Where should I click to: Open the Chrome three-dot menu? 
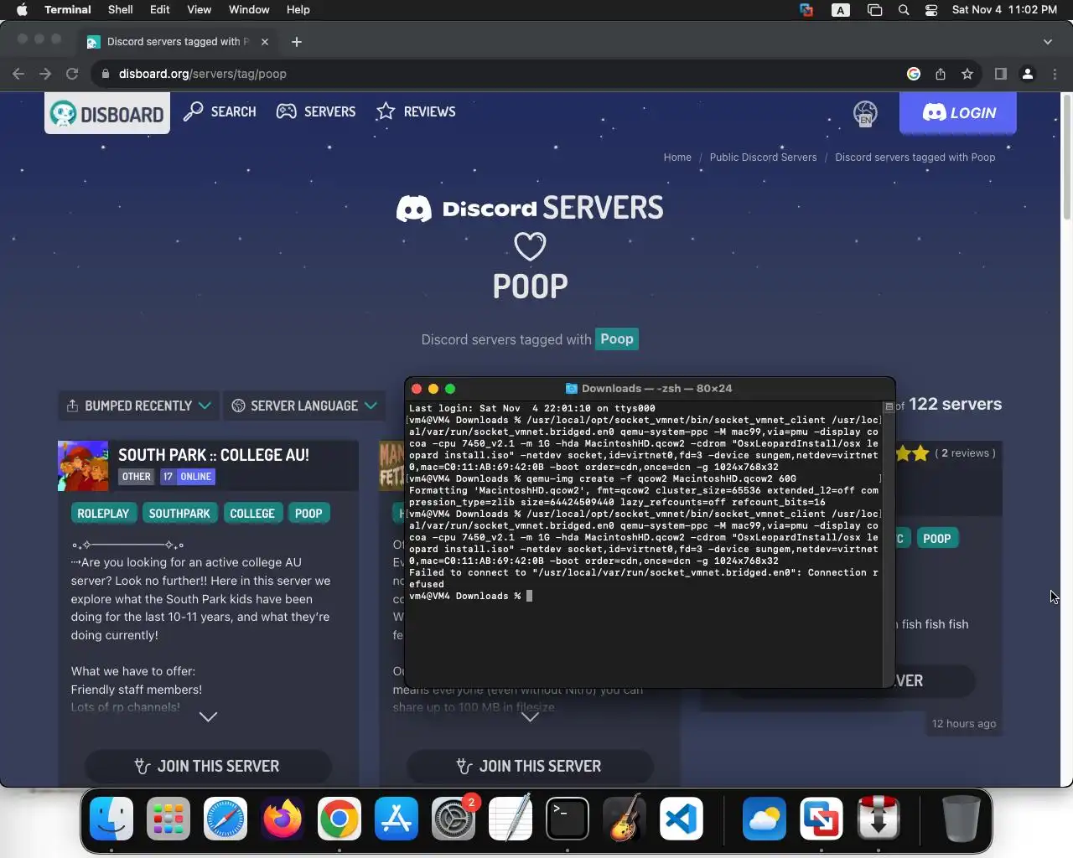pyautogui.click(x=1055, y=74)
